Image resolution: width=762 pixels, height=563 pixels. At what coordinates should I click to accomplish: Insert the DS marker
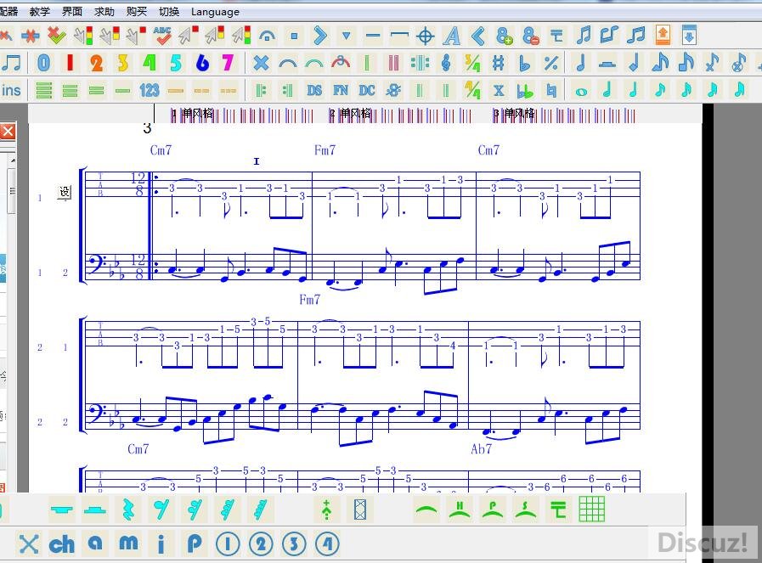[x=314, y=90]
